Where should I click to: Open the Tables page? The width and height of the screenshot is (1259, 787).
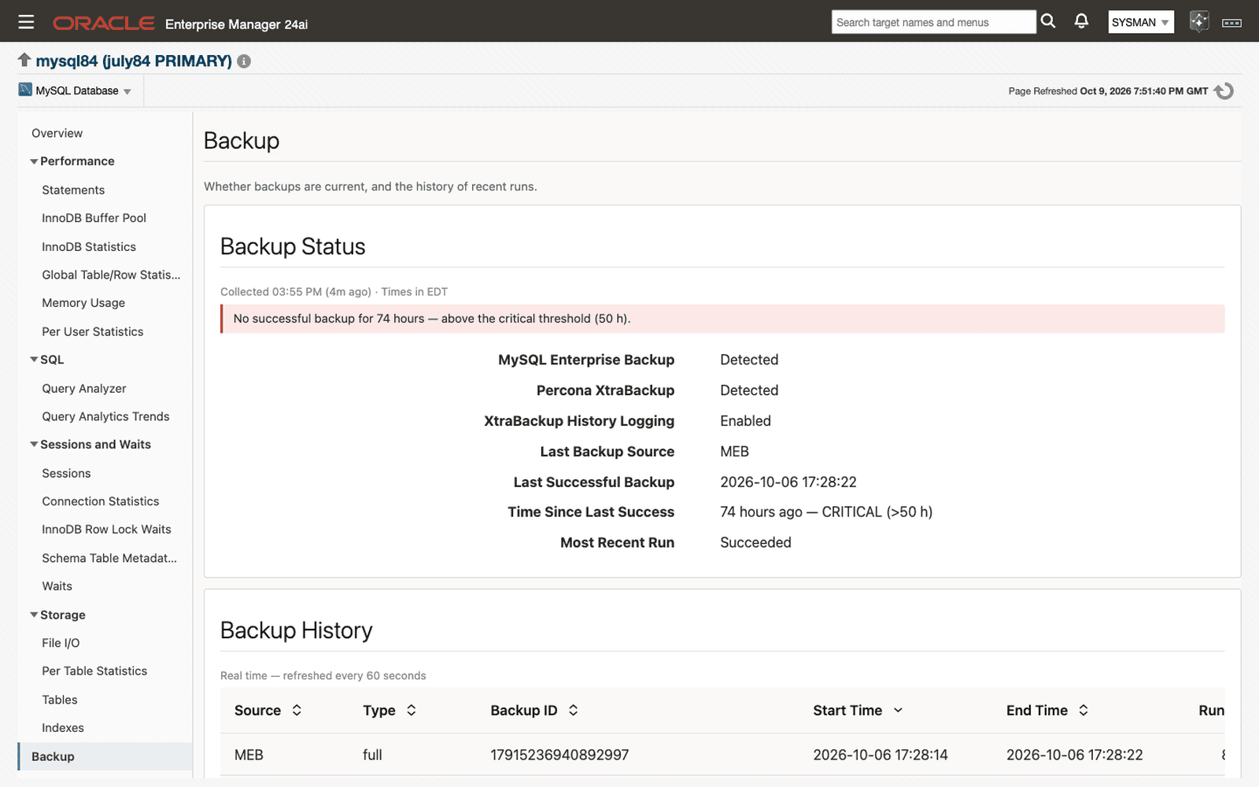tap(60, 700)
